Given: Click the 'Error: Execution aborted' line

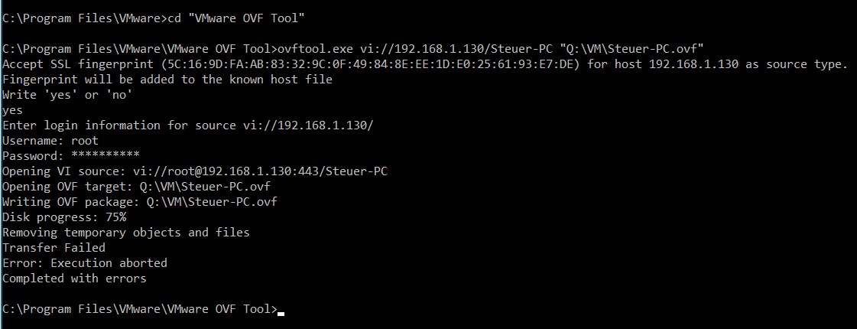Looking at the screenshot, I should pos(85,263).
